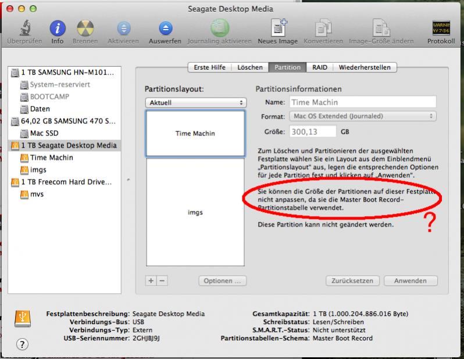
Task: Select 1 TB SAMSUNG HN-M101 disk
Action: tap(65, 73)
